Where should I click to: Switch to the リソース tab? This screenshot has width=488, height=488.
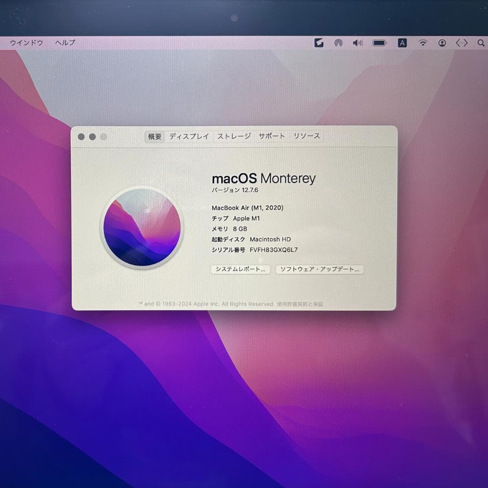[x=306, y=136]
